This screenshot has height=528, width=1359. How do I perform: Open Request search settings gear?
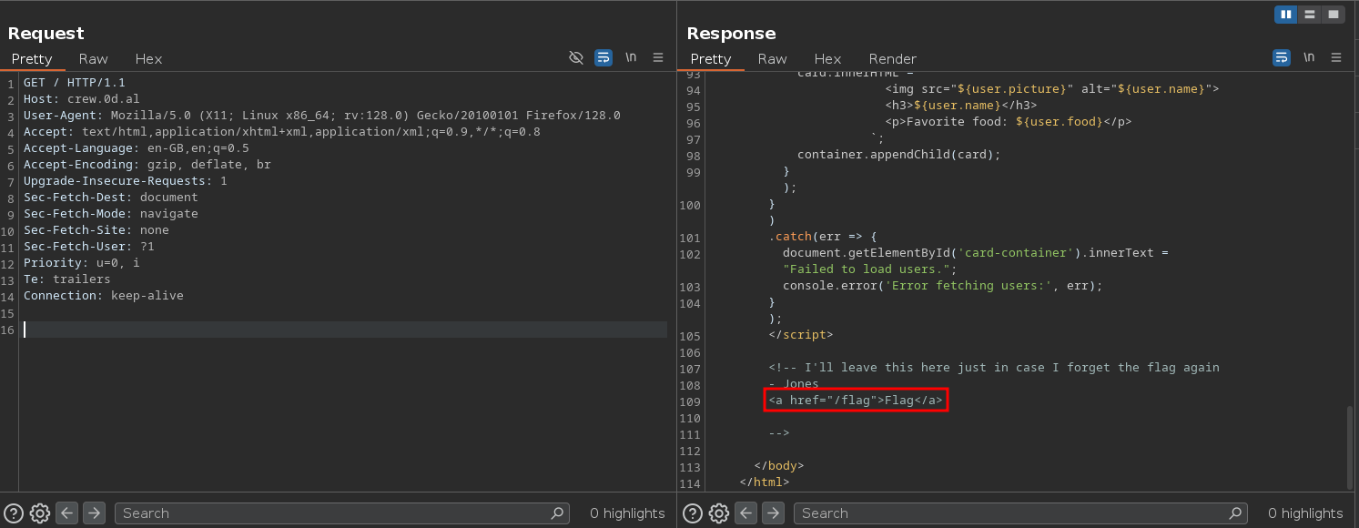tap(39, 513)
